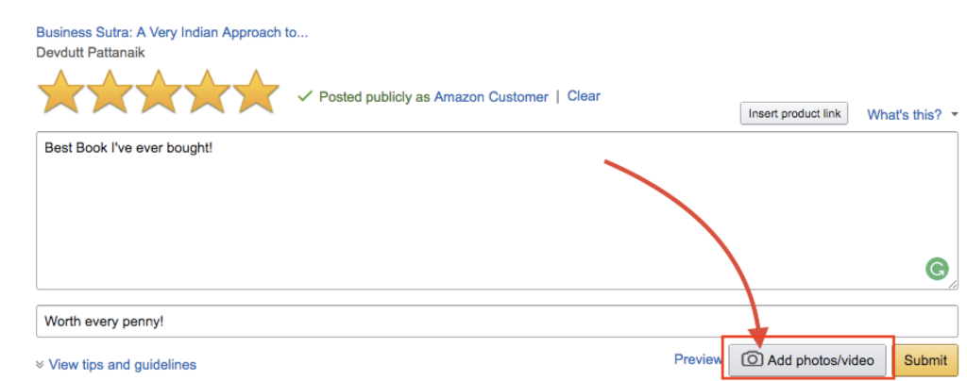Viewport: 967px width, 381px height.
Task: Submit the review
Action: 925,360
